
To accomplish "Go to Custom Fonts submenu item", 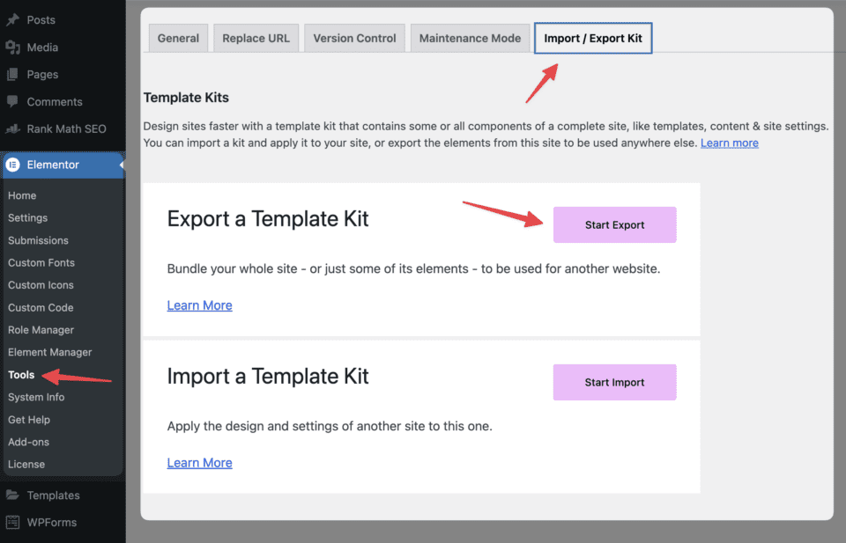I will 41,262.
